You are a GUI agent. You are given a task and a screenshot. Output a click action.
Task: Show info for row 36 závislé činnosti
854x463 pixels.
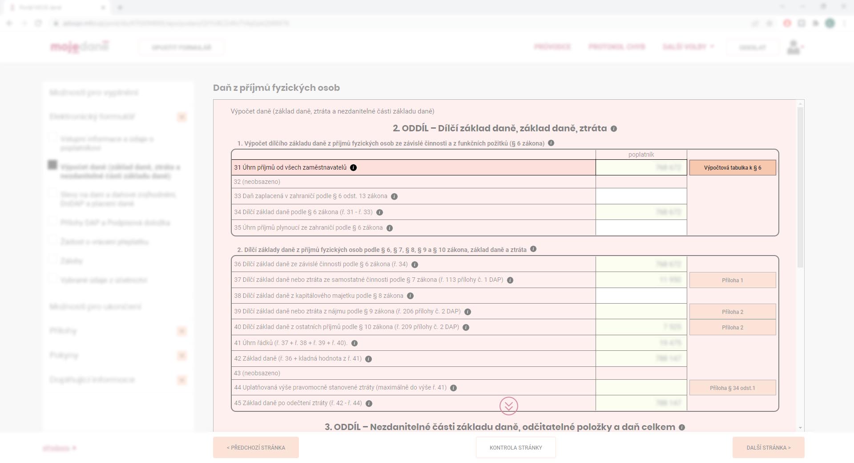(x=415, y=264)
